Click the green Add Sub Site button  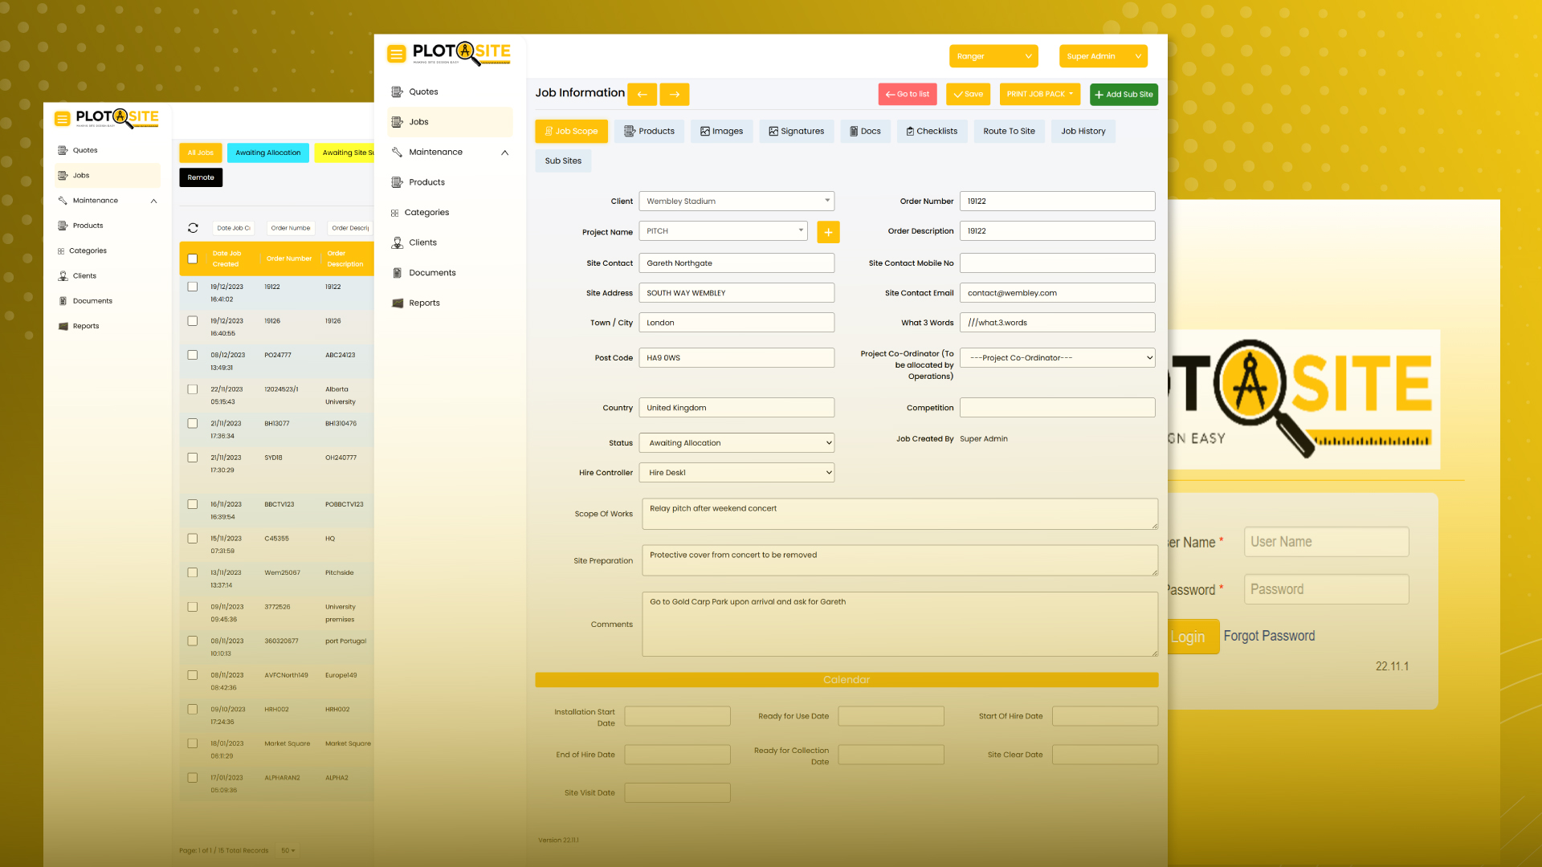(x=1124, y=95)
